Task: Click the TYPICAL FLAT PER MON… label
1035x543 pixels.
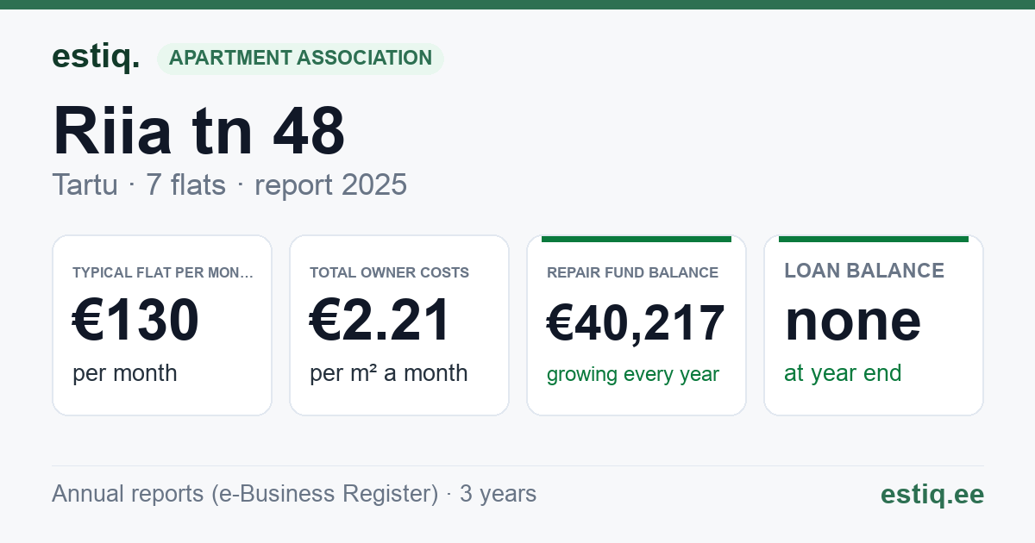Action: [163, 272]
